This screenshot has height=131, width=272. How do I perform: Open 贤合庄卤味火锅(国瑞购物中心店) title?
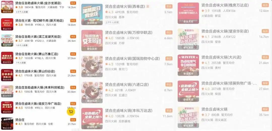coord(132,58)
